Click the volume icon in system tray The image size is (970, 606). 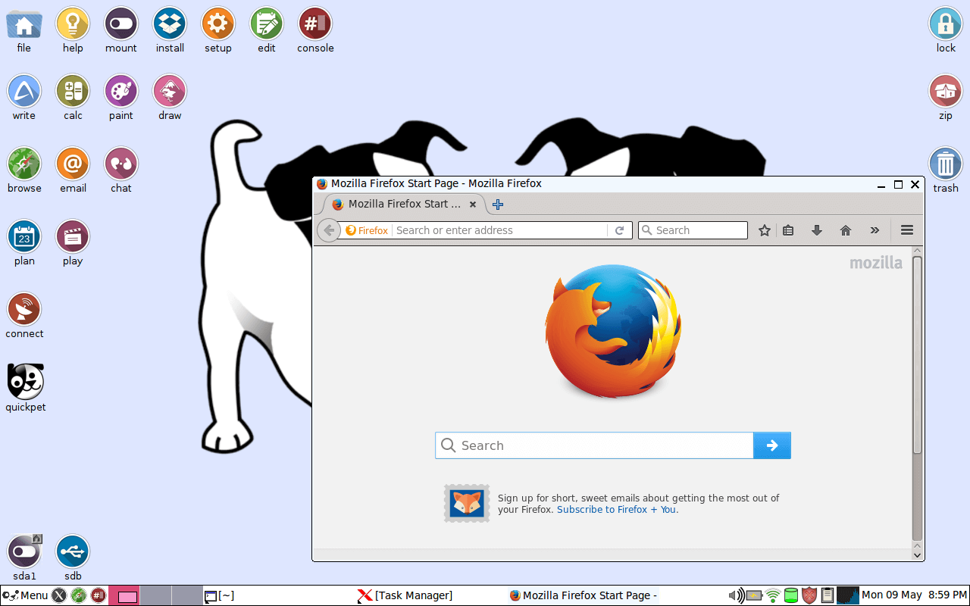[x=735, y=595]
